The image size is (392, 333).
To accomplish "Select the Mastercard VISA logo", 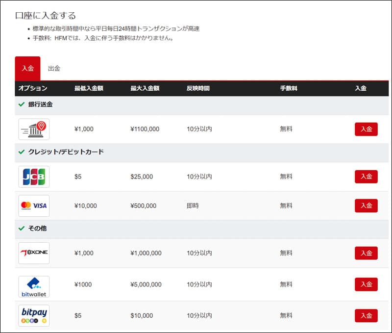I will coord(34,205).
